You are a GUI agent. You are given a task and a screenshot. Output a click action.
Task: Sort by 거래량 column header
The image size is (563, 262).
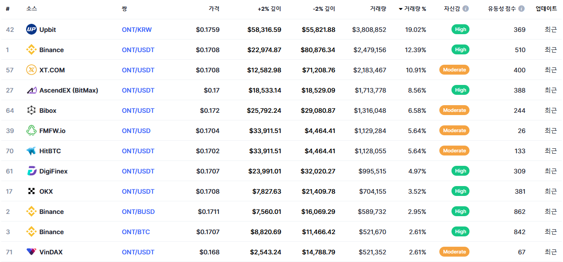(x=378, y=9)
